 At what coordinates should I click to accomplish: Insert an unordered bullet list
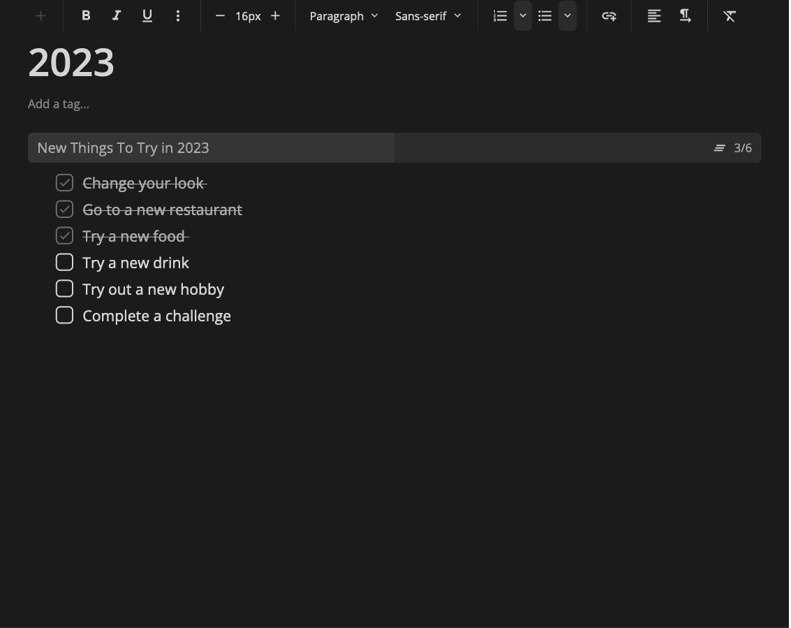(x=545, y=15)
